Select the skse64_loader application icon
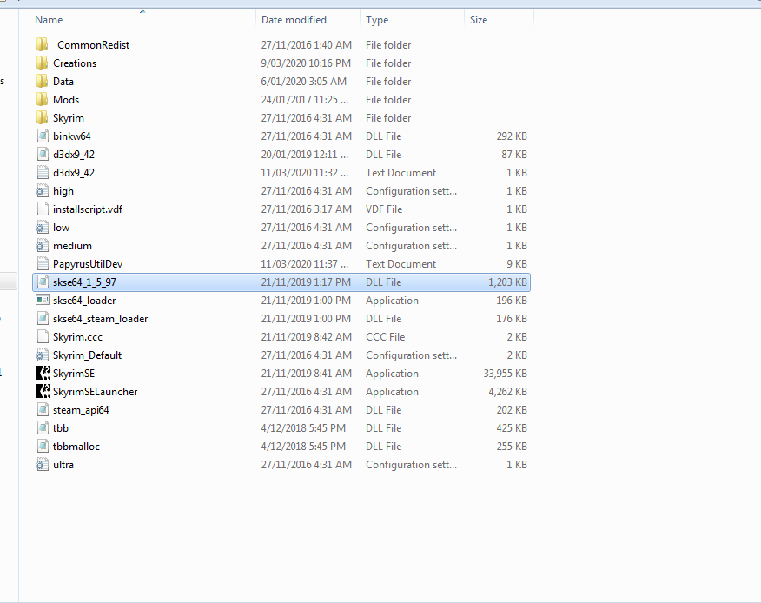Screen dimensions: 761x603 pyautogui.click(x=43, y=300)
